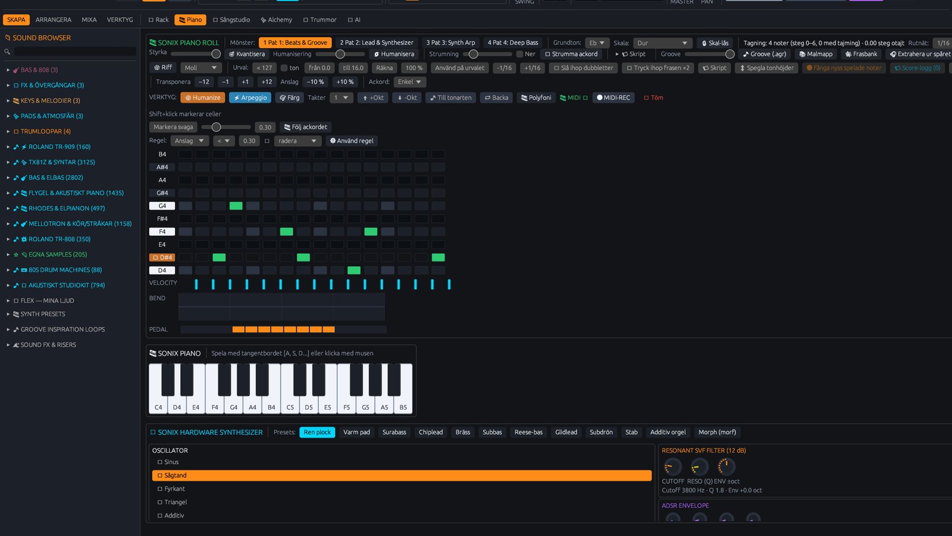
Task: Select the Arpeggio tool
Action: (x=250, y=98)
